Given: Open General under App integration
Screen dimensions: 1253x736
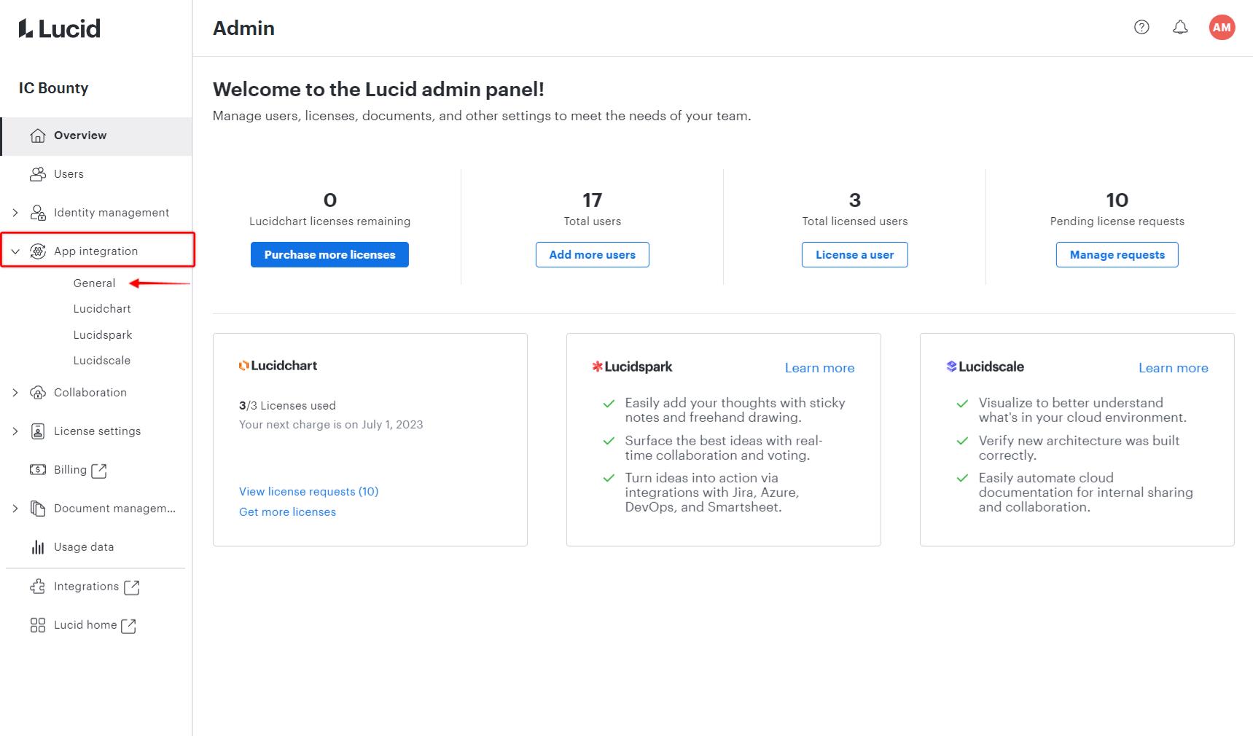Looking at the screenshot, I should click(95, 283).
